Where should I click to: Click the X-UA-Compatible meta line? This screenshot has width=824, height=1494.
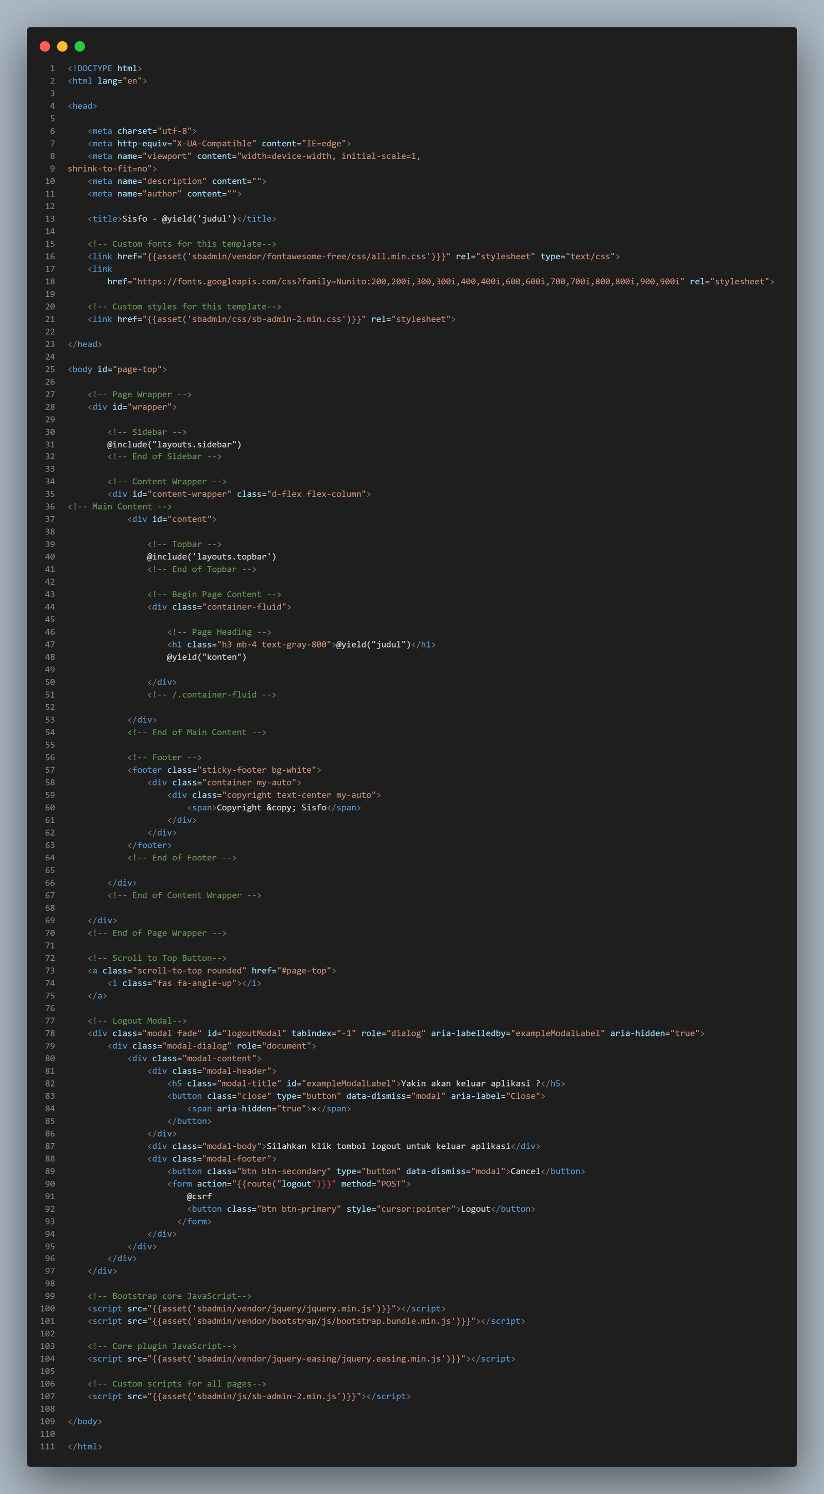(219, 144)
